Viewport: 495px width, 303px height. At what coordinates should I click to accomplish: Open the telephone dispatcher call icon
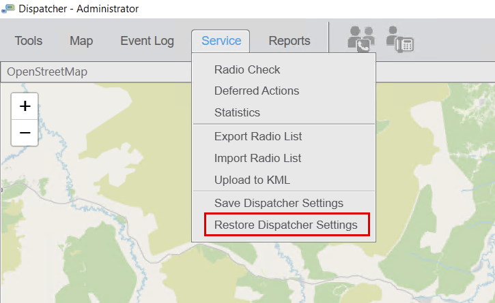coord(400,39)
